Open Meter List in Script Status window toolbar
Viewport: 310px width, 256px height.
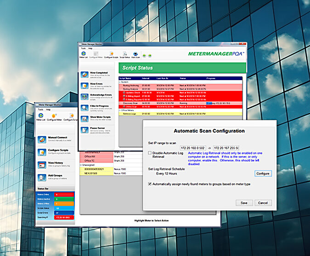84,55
